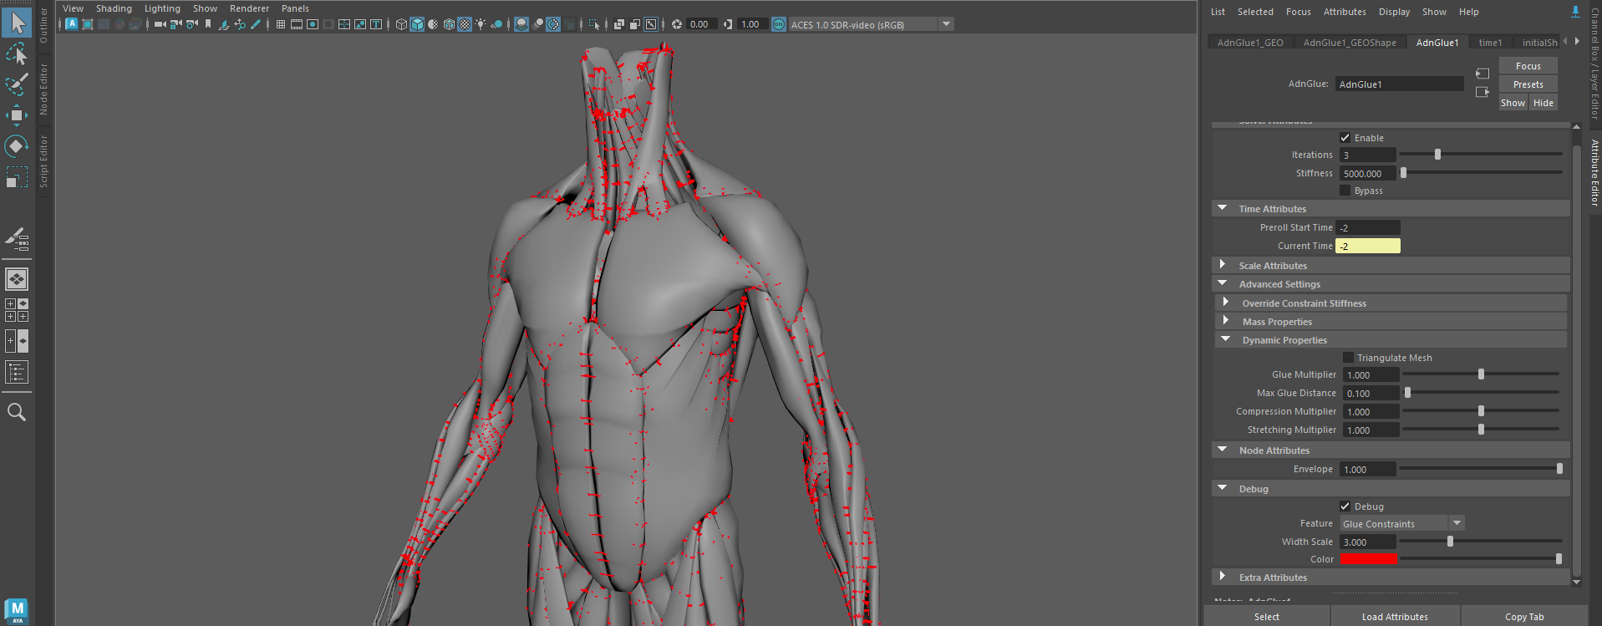Choose the Move tool
The image size is (1602, 626).
pos(17,115)
